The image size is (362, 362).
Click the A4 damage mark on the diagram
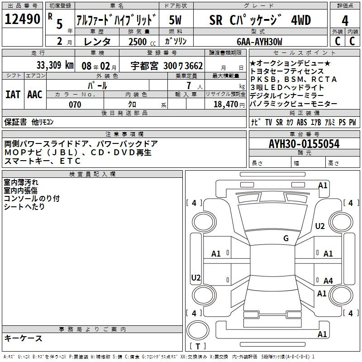tap(328, 281)
